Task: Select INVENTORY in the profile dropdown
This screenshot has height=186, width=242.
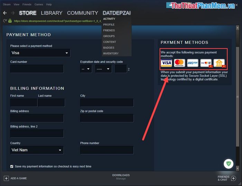Action: (111, 53)
